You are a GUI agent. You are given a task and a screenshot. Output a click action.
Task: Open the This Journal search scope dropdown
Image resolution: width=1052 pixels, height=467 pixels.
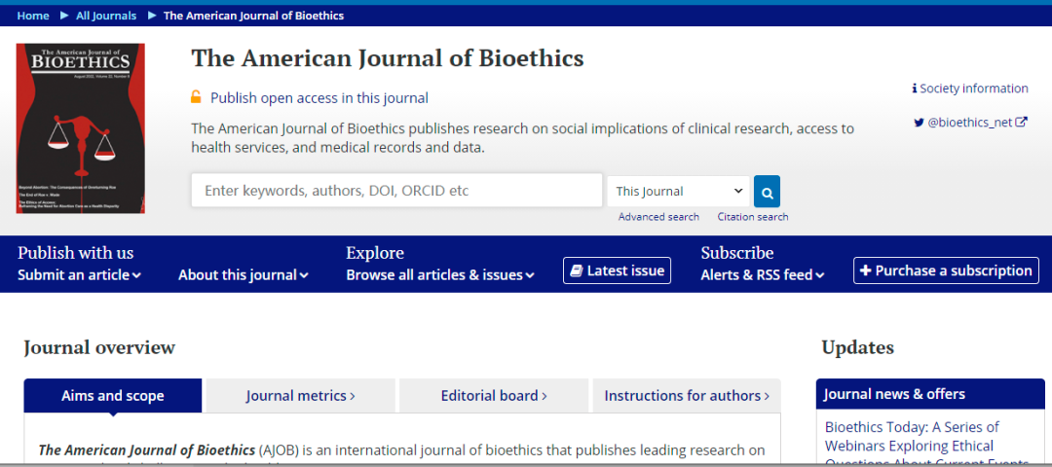[x=679, y=191]
